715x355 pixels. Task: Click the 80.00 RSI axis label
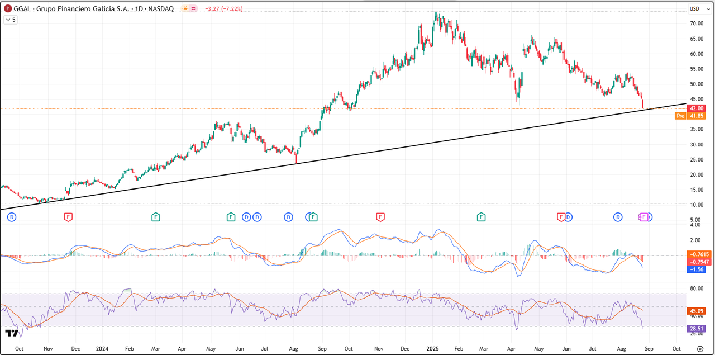pyautogui.click(x=696, y=289)
